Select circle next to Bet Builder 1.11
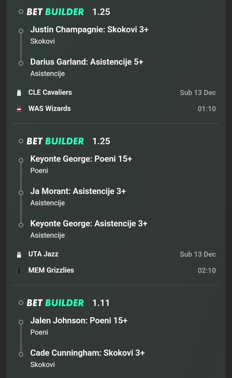The height and width of the screenshot is (378, 232). pos(21,303)
